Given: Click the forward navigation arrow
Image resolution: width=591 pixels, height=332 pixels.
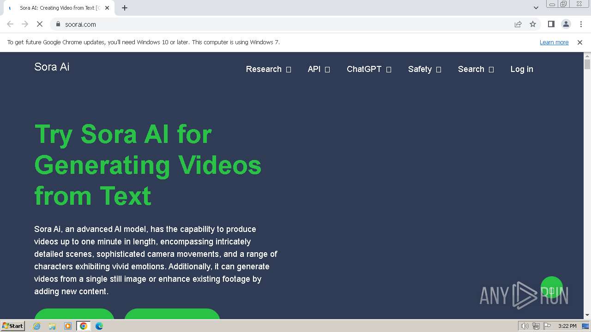Looking at the screenshot, I should 25,24.
